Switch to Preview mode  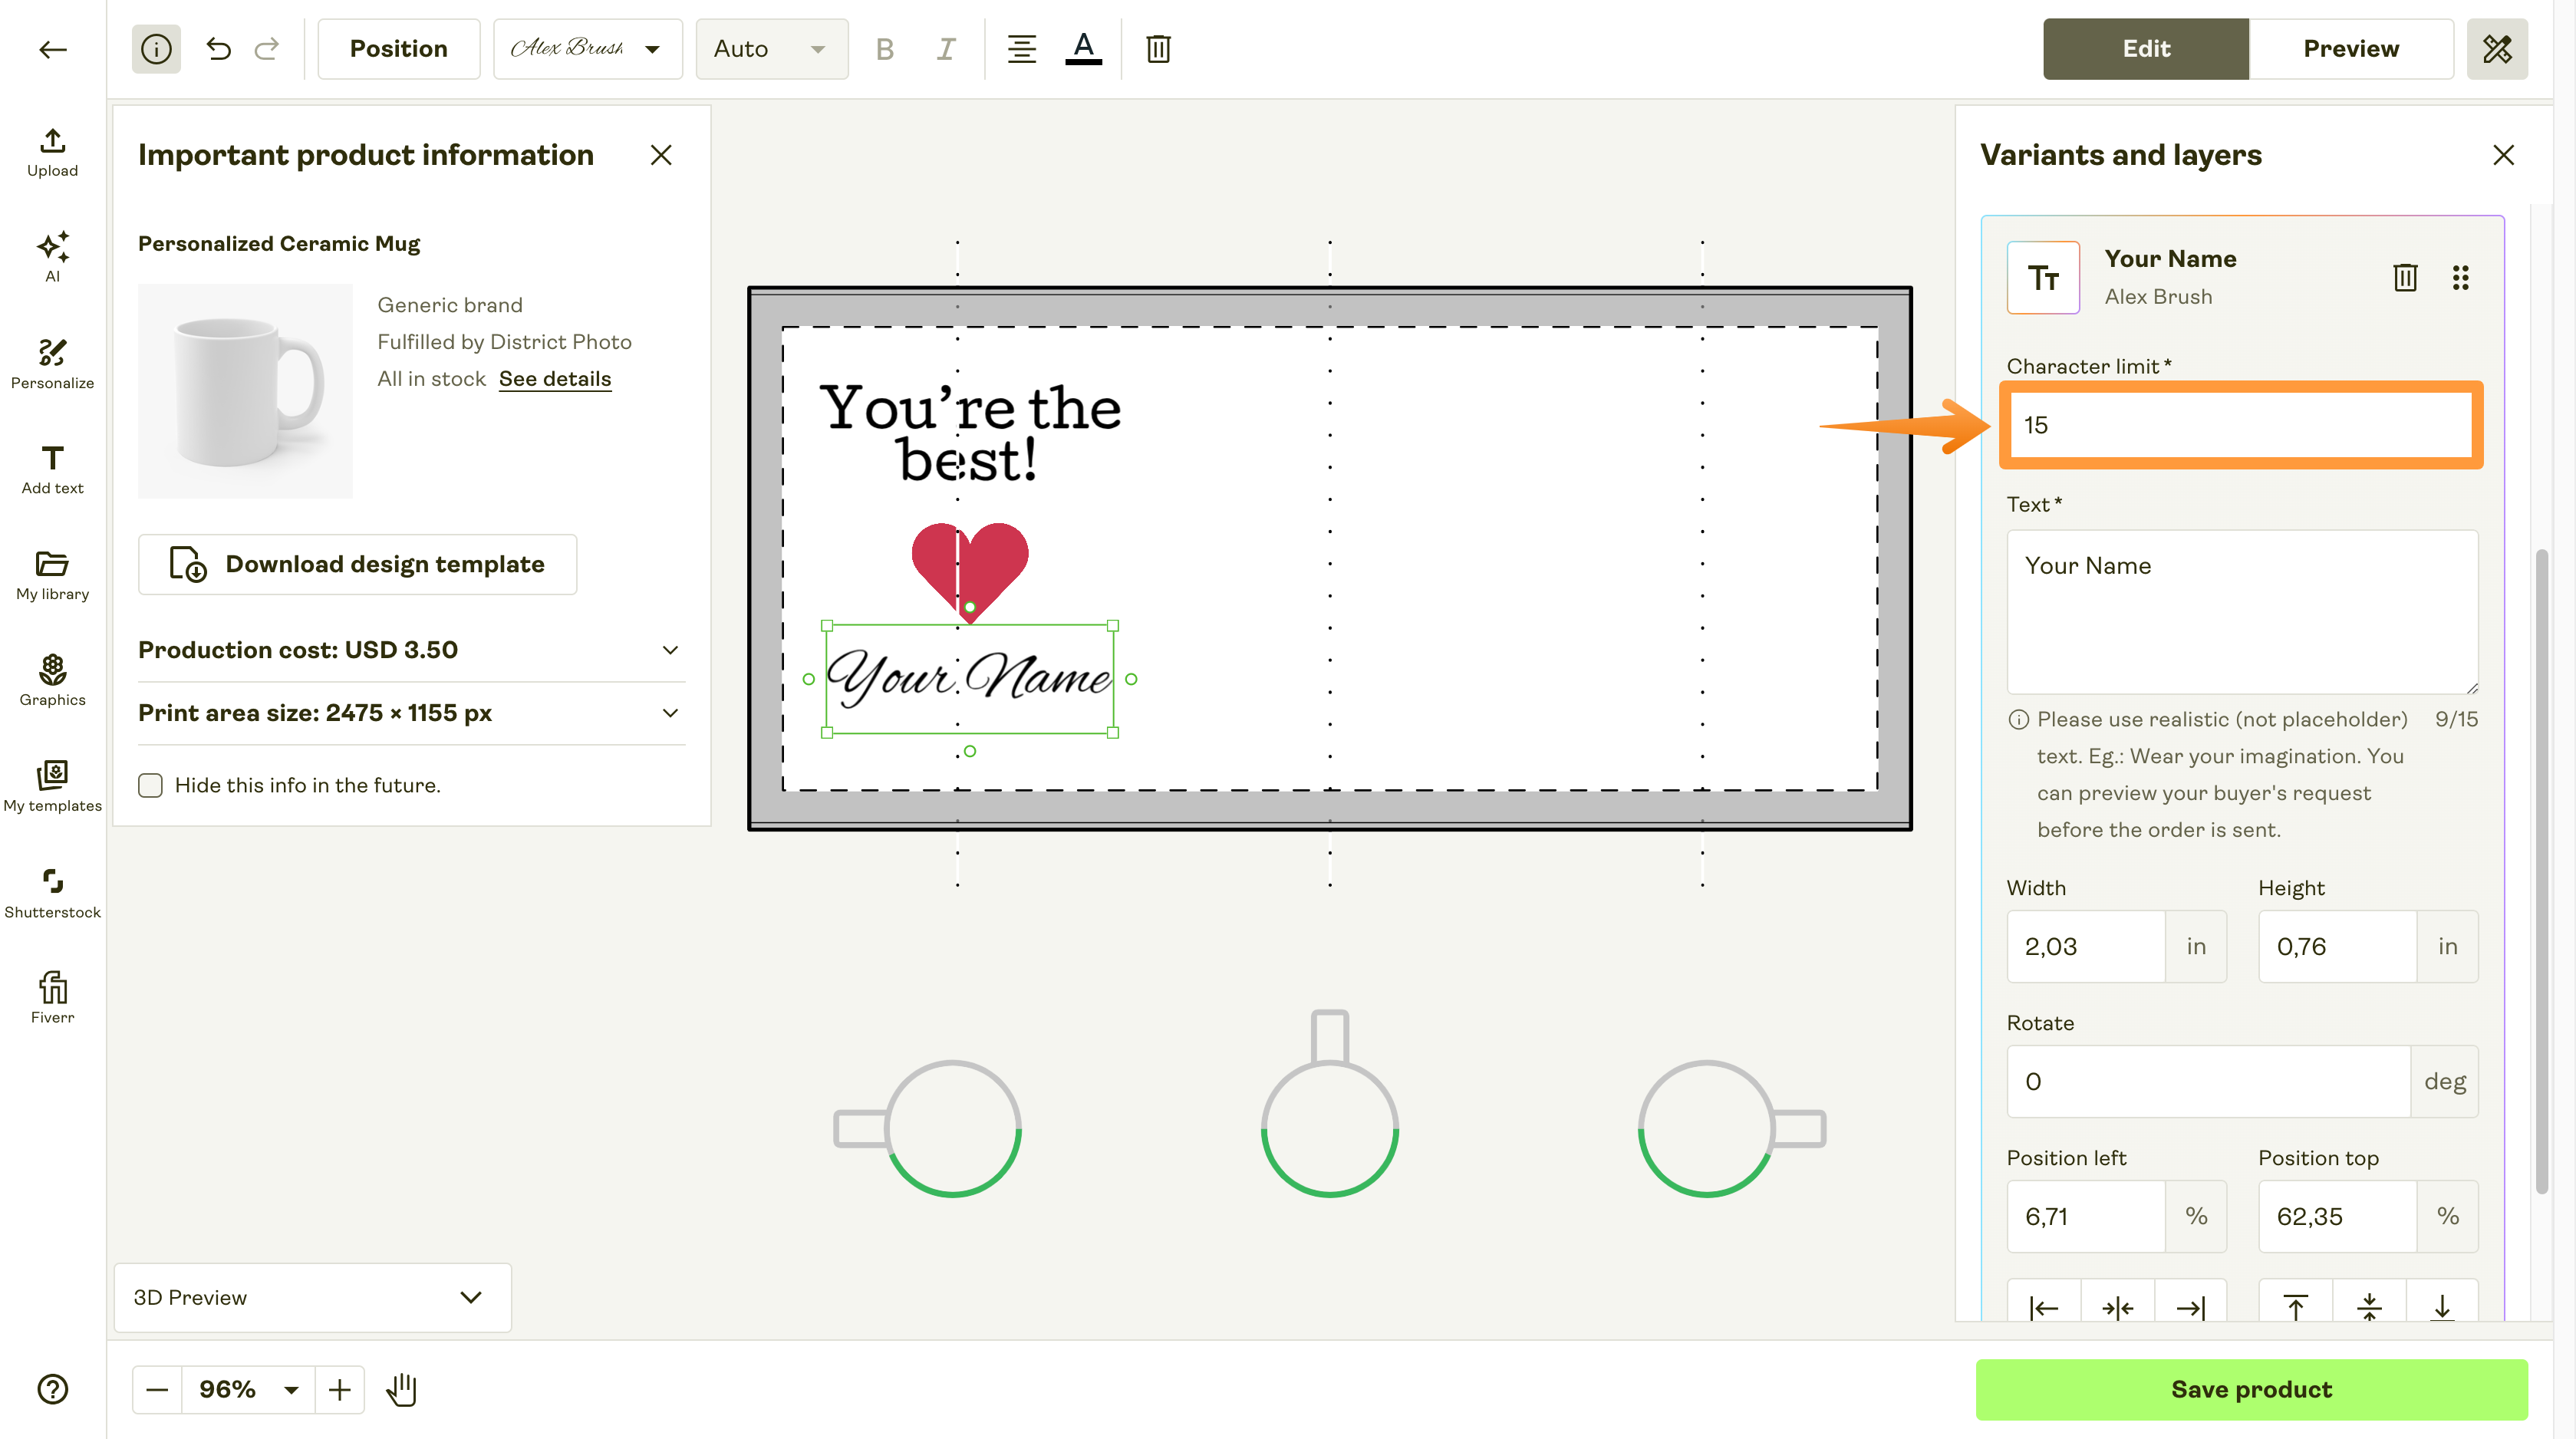click(2351, 49)
